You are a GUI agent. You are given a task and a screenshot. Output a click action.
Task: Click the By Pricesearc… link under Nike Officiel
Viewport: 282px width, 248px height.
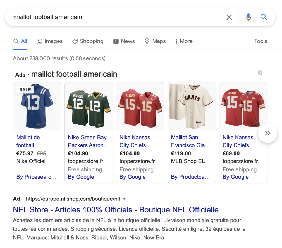(36, 177)
